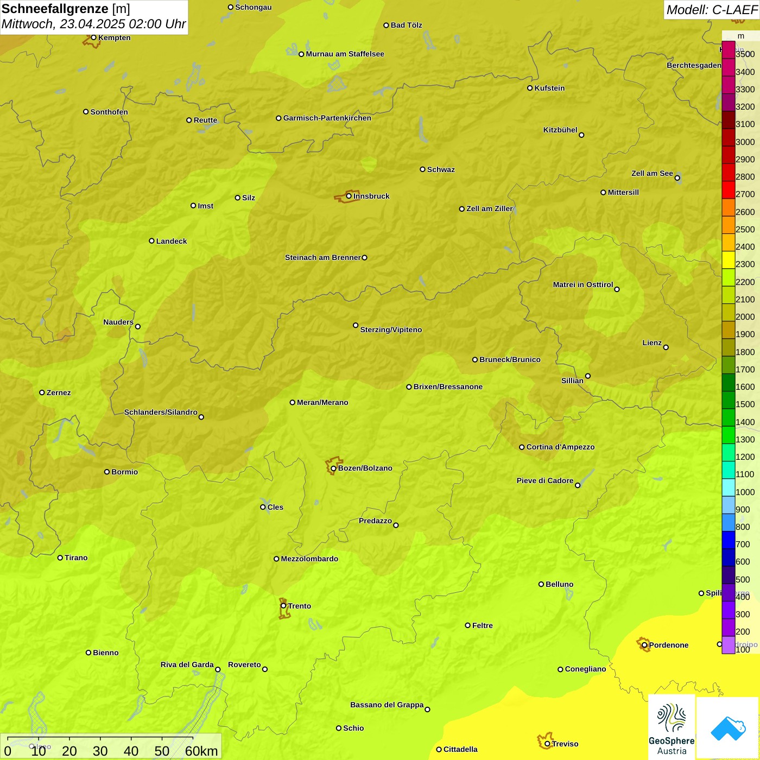Screen dimensions: 760x760
Task: Click the 'Conegliano' label
Action: 585,669
